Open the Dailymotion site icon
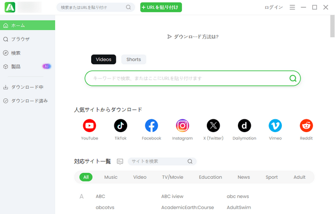 click(244, 126)
